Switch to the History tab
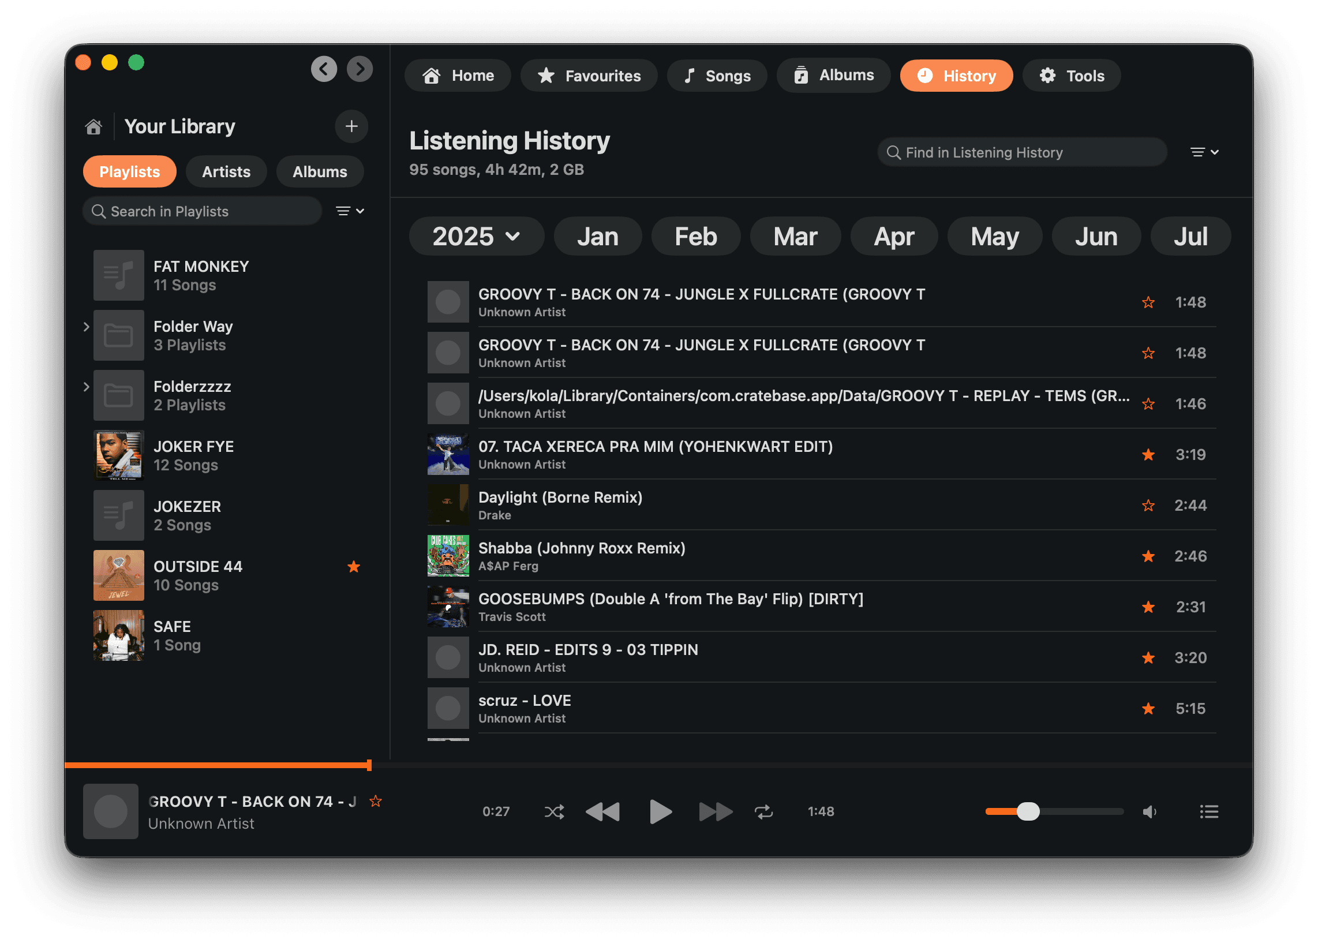Image resolution: width=1318 pixels, height=943 pixels. (956, 76)
